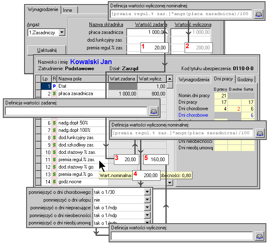
Task: Click the Wart.wylicz. column header
Action: tap(152, 79)
